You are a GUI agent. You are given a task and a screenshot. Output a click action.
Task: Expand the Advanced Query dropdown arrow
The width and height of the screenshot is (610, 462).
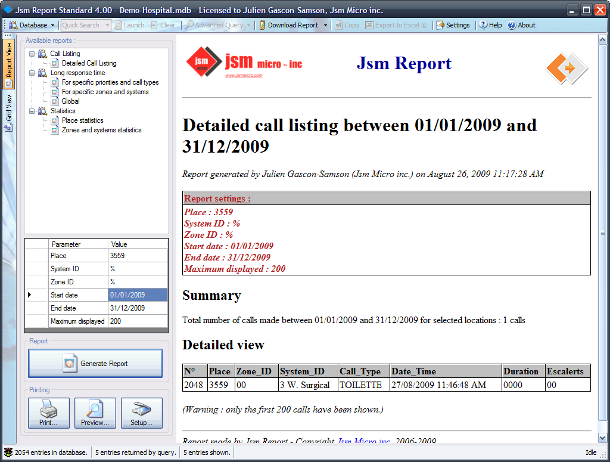(x=248, y=25)
